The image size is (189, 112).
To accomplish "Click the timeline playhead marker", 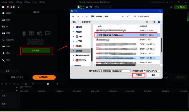I will (21, 87).
